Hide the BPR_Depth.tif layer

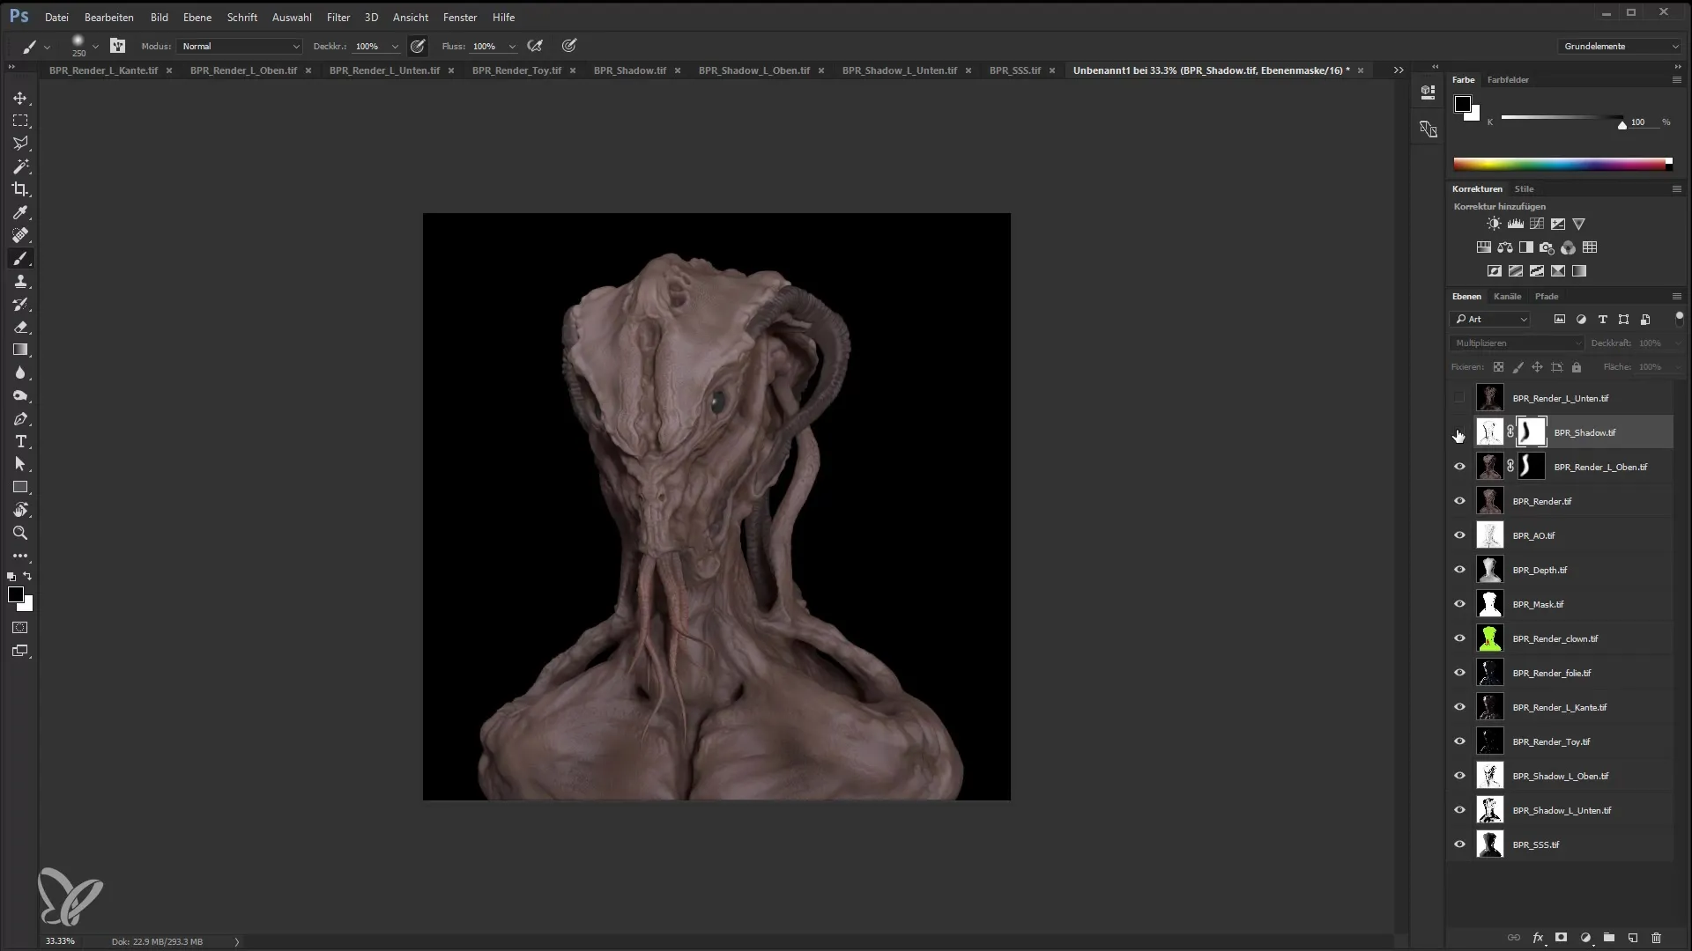coord(1459,570)
